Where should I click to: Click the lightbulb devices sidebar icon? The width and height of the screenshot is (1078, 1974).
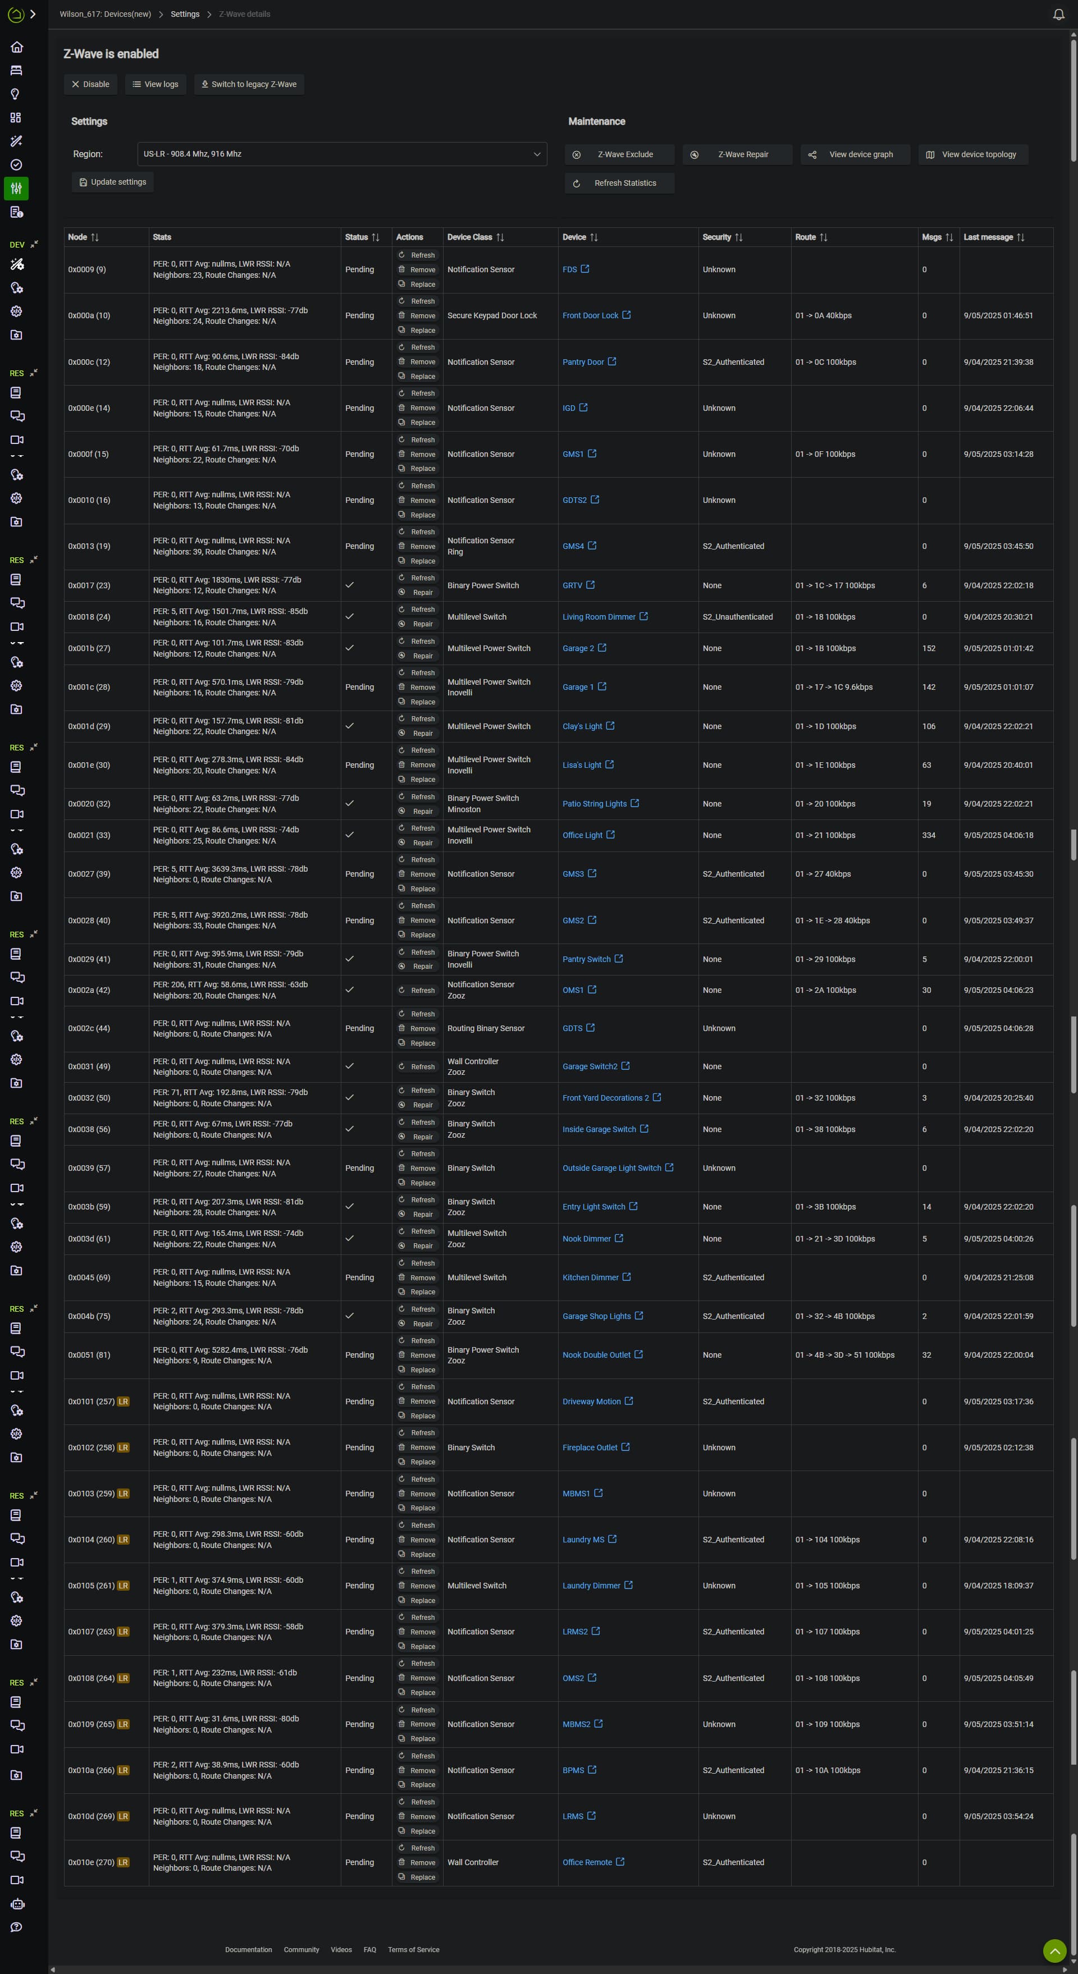coord(15,94)
